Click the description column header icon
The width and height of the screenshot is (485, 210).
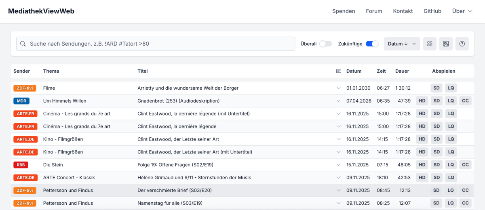pos(339,71)
